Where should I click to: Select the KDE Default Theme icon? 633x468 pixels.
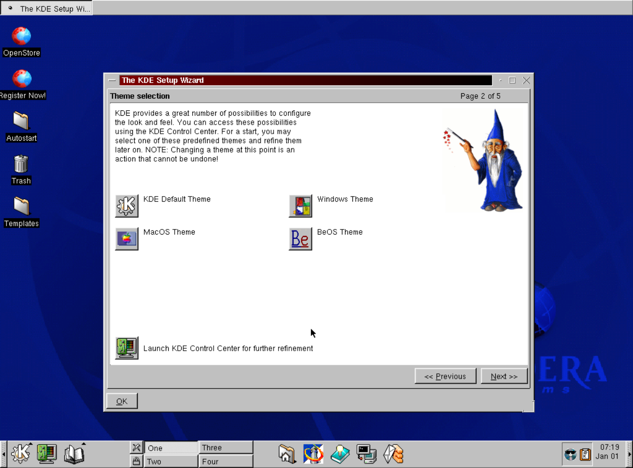point(127,206)
